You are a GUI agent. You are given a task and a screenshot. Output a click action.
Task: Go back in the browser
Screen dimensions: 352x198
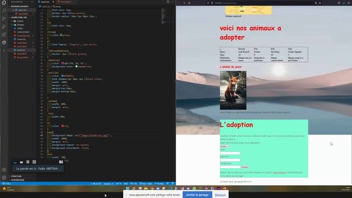[179, 3]
